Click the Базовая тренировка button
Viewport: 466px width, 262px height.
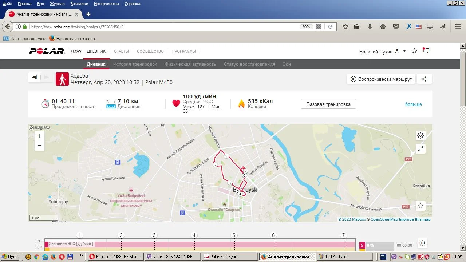328,104
